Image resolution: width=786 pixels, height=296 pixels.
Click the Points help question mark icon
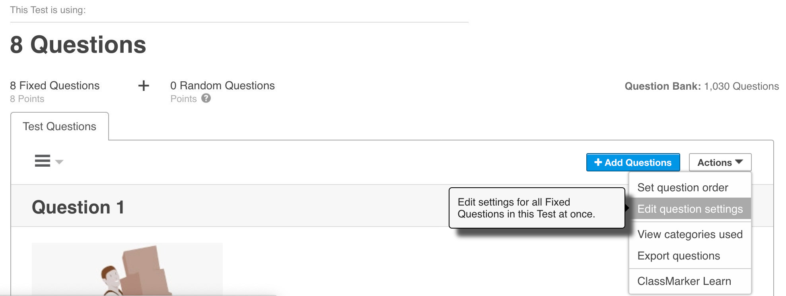pyautogui.click(x=206, y=98)
